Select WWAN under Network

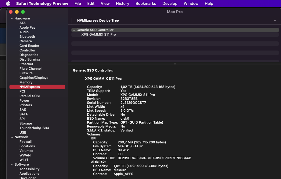coord(25,155)
